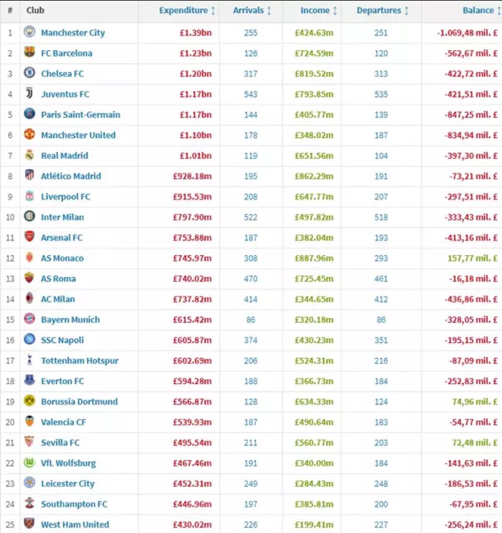Sort table by Arrivals column
The width and height of the screenshot is (502, 533).
(x=252, y=11)
